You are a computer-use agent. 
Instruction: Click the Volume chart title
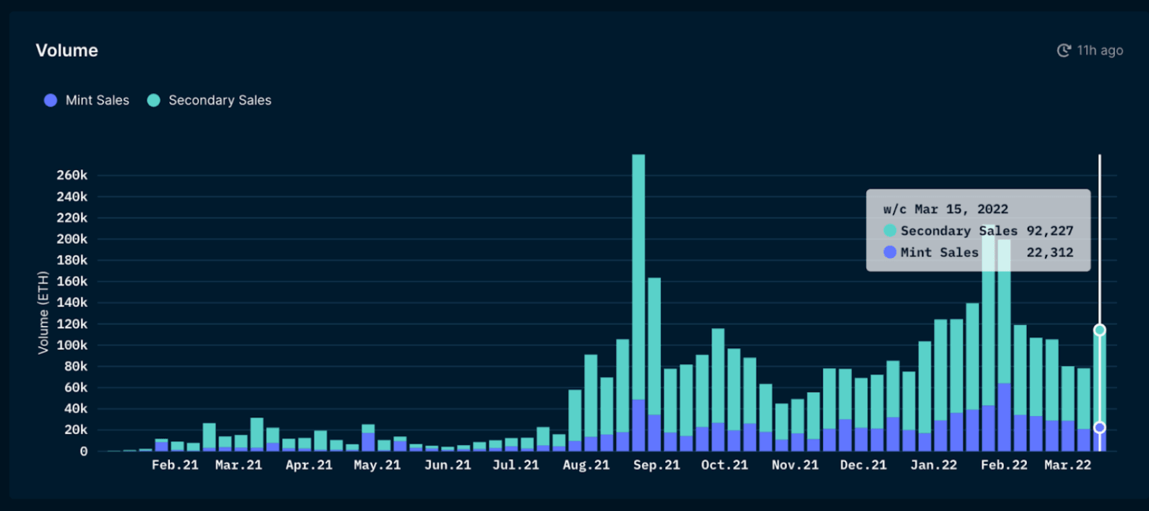[x=67, y=51]
